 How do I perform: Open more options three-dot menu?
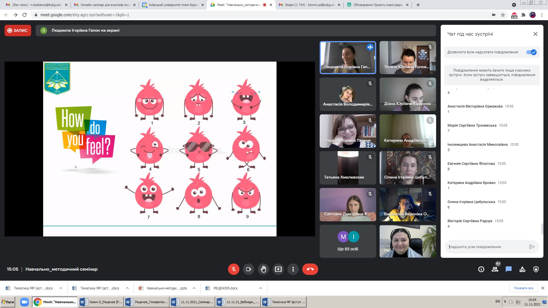click(x=293, y=269)
